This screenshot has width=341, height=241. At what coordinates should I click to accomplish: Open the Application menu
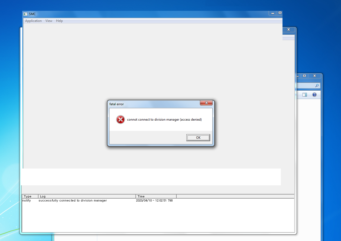33,21
